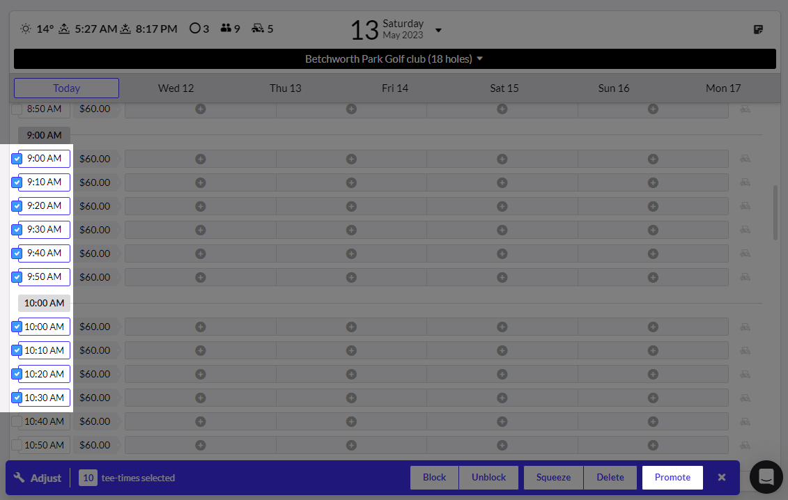Viewport: 788px width, 500px height.
Task: Deselect the 9:50 AM tee-time checkbox
Action: 16,276
